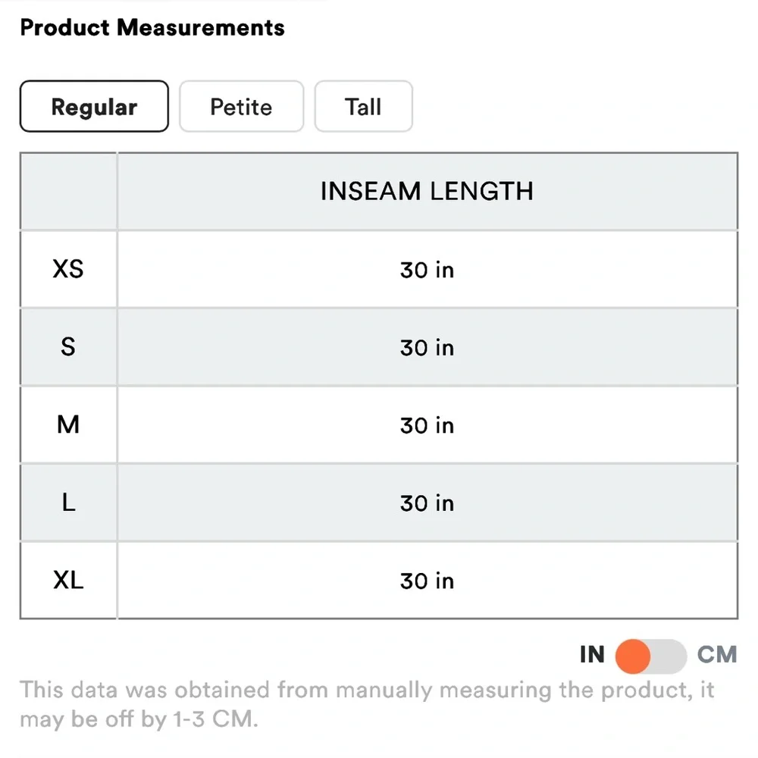Screen dimensions: 758x758
Task: Open the Tall measurements tab
Action: pyautogui.click(x=363, y=107)
